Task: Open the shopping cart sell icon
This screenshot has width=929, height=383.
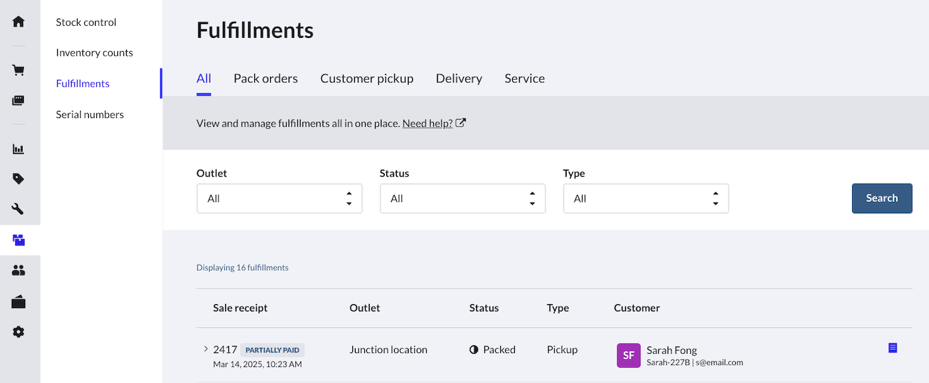Action: click(19, 70)
